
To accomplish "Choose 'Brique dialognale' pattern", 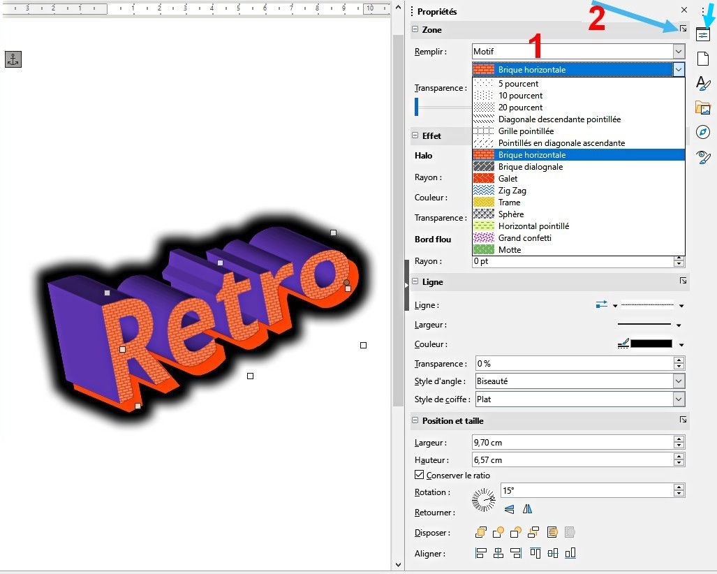I will pos(579,167).
